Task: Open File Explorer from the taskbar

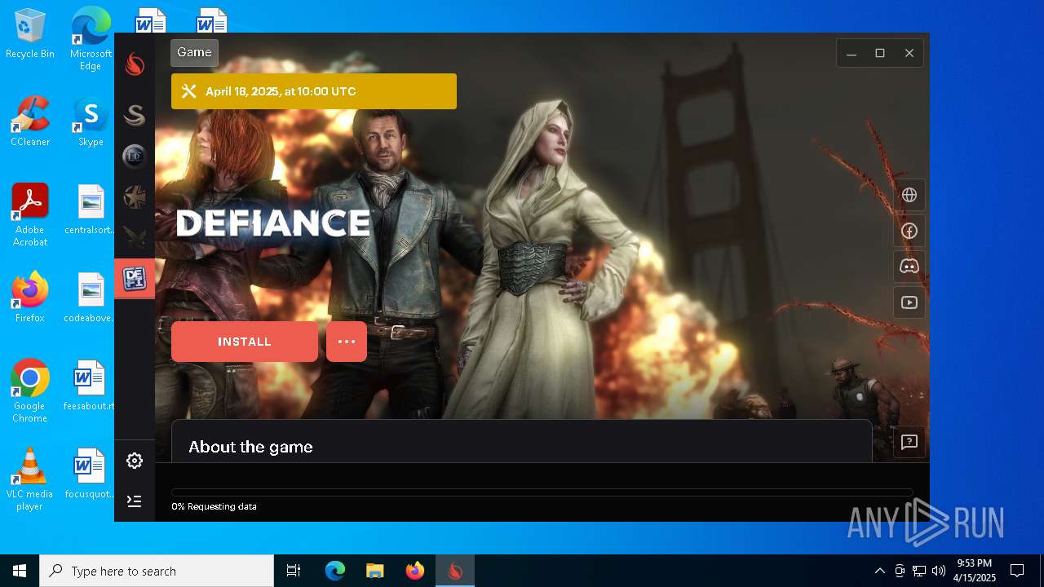Action: pyautogui.click(x=374, y=571)
